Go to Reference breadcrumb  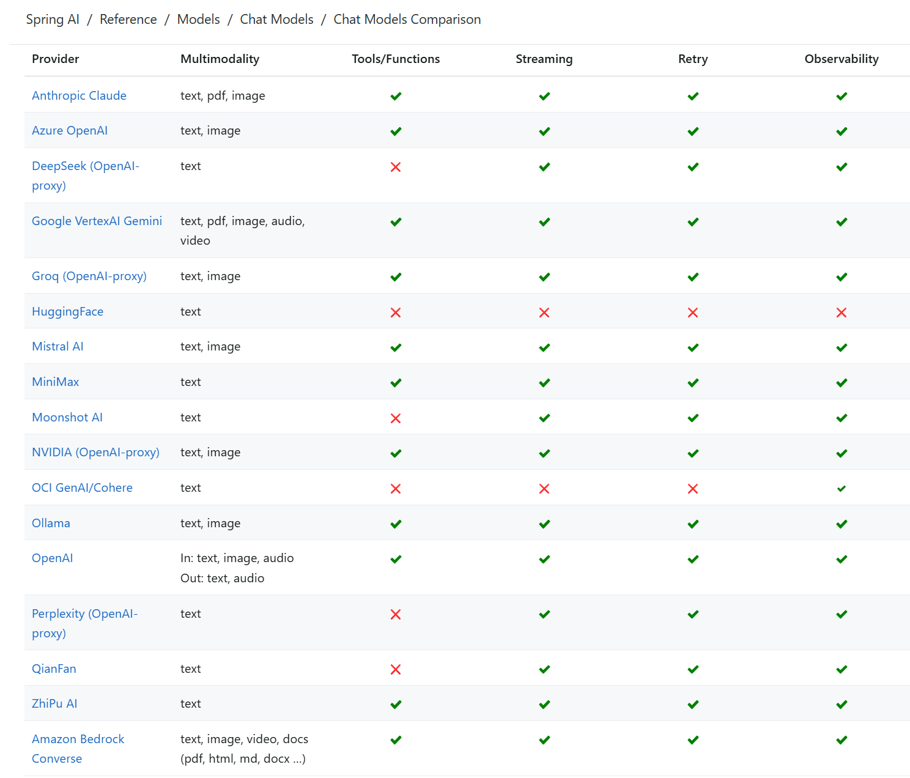click(x=128, y=20)
